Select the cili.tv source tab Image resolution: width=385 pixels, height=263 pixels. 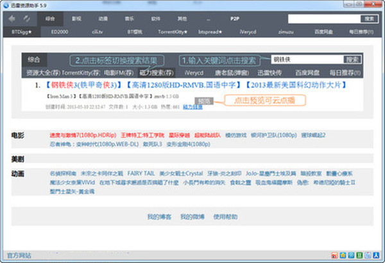[x=98, y=32]
